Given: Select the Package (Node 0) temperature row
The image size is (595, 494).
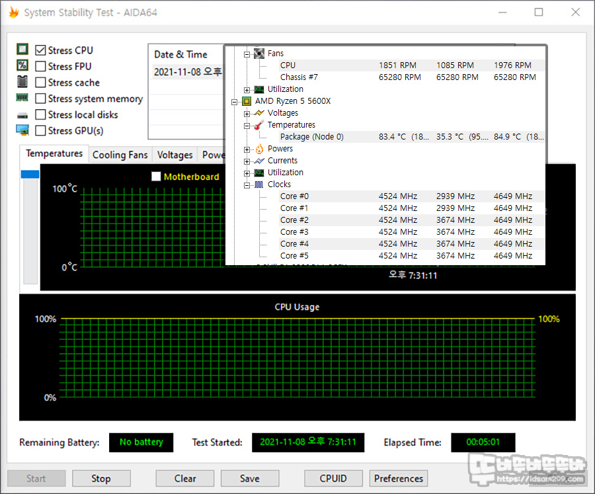Looking at the screenshot, I should pyautogui.click(x=412, y=137).
